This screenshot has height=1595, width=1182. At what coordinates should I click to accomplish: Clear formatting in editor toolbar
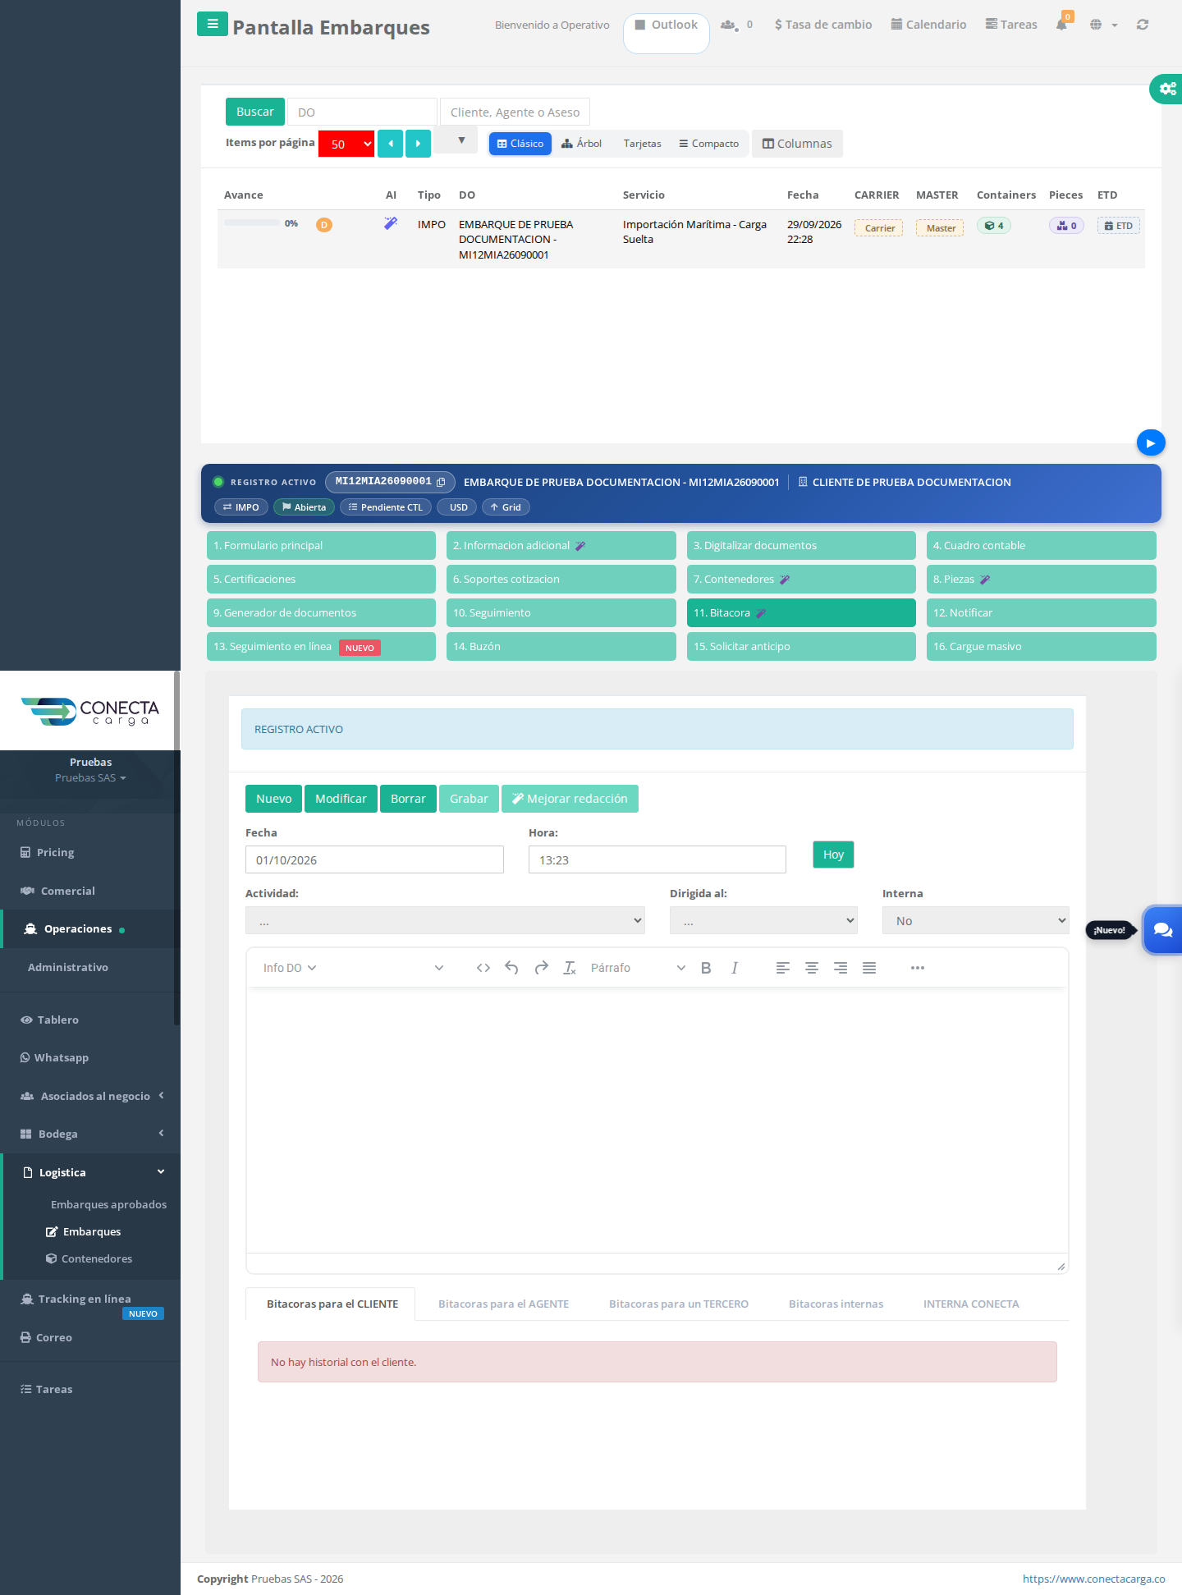pyautogui.click(x=570, y=968)
